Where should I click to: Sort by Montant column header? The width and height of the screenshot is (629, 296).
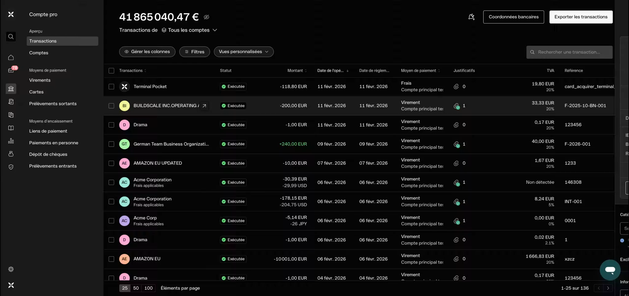(295, 71)
